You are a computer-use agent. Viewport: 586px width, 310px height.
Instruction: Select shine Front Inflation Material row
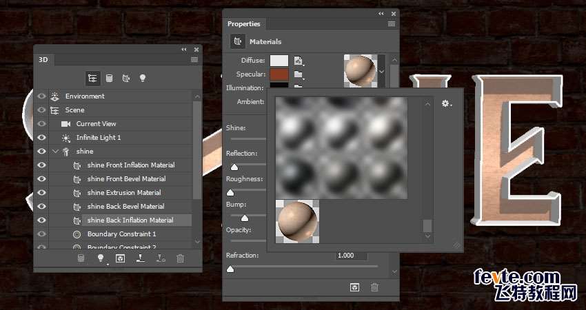120,165
